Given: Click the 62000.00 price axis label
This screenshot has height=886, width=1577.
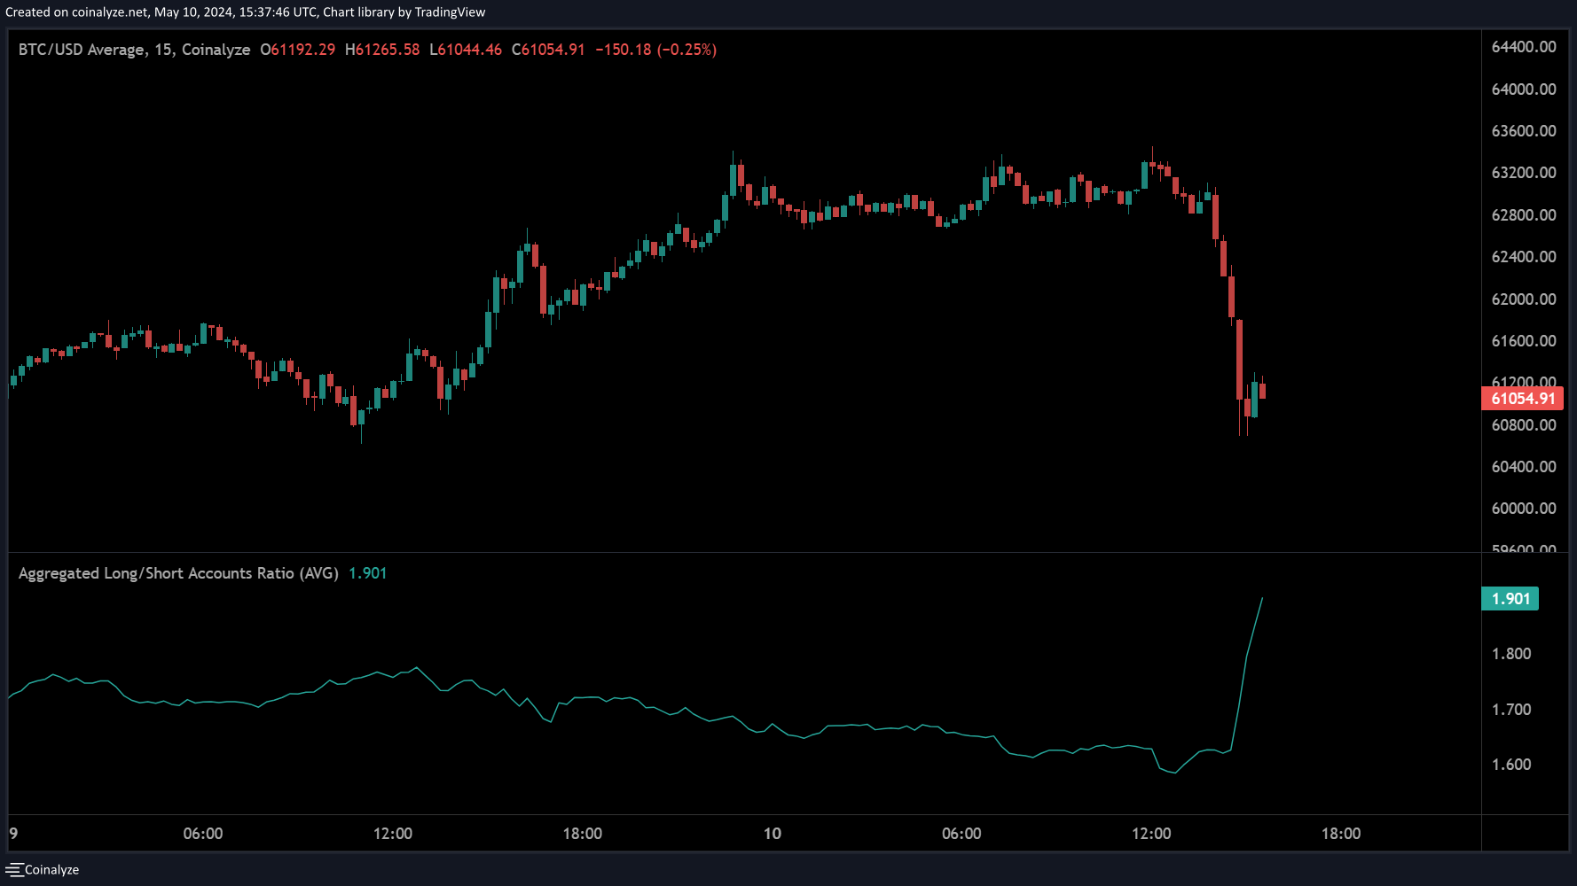Looking at the screenshot, I should (x=1523, y=299).
